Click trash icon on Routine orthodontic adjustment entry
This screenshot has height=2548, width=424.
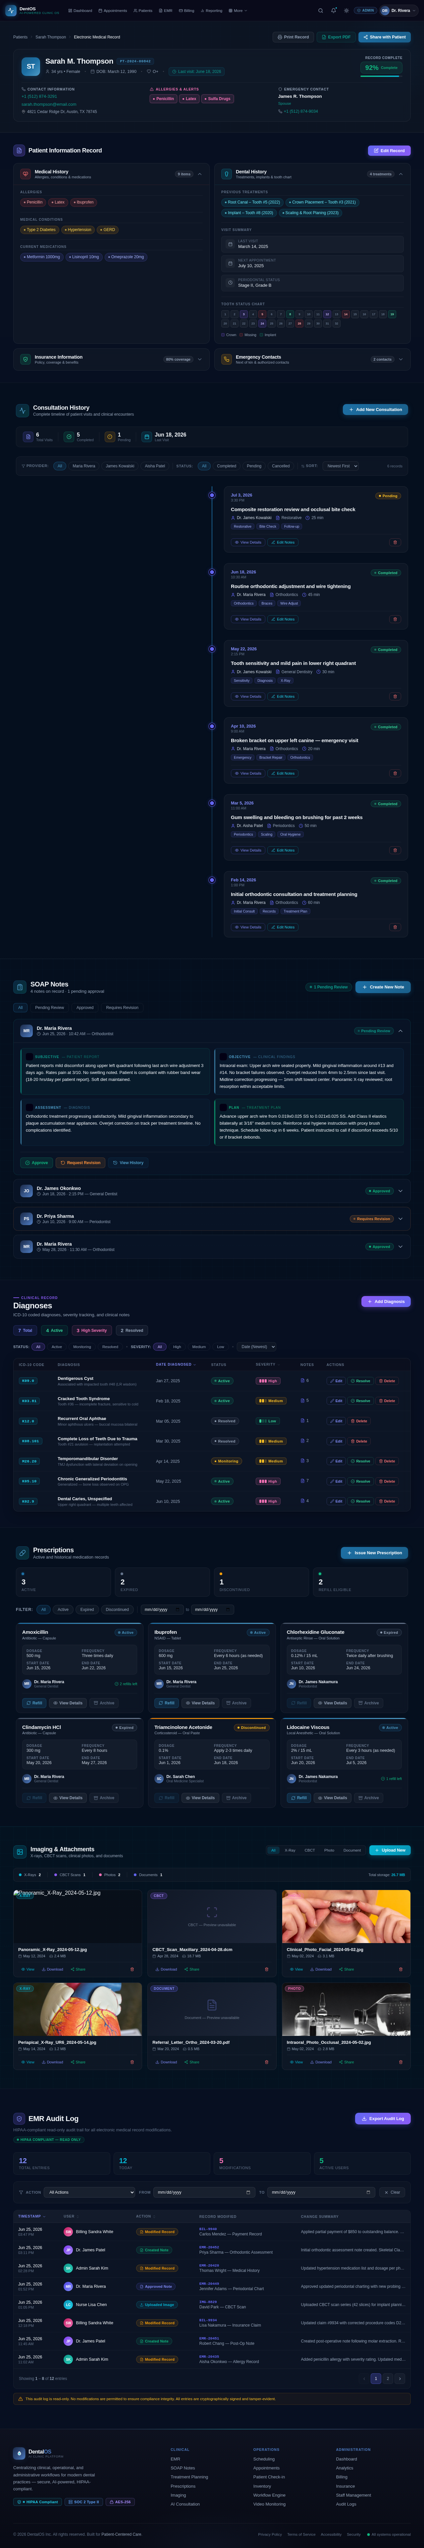coord(395,619)
